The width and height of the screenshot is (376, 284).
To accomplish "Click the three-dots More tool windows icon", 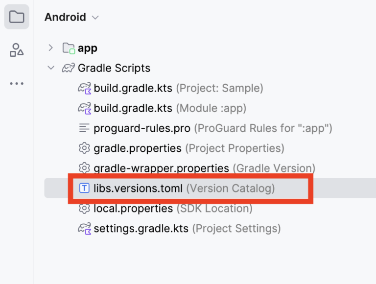I will coord(17,83).
